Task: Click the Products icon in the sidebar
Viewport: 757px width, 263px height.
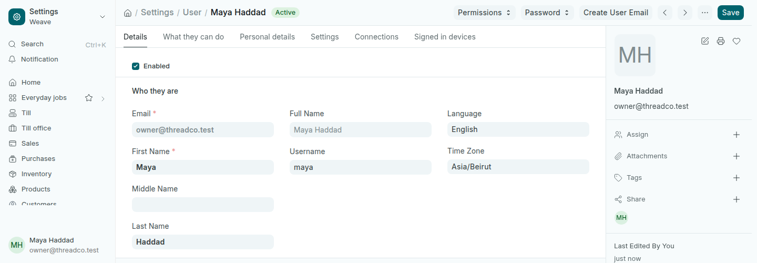Action: click(13, 189)
